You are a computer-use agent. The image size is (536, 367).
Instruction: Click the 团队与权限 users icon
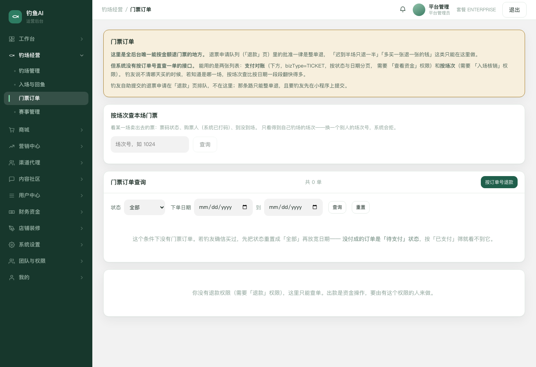pos(12,261)
